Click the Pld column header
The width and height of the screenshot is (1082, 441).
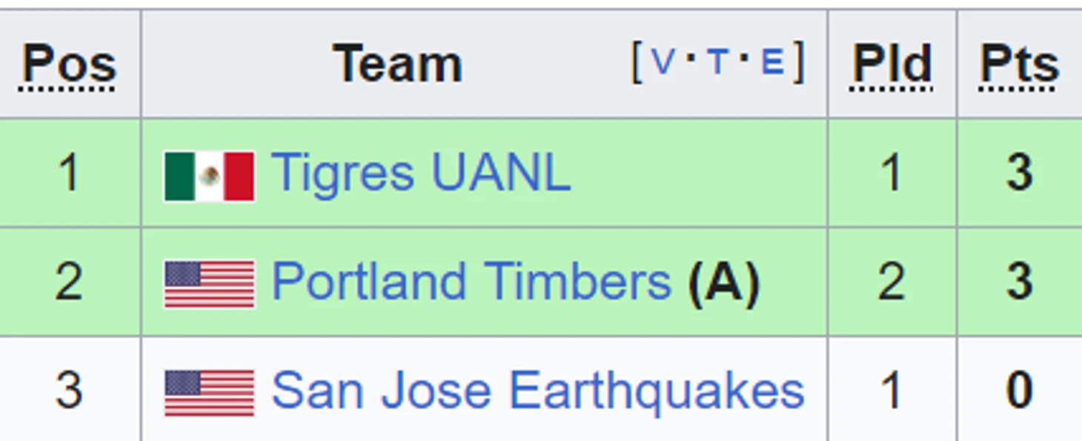892,65
